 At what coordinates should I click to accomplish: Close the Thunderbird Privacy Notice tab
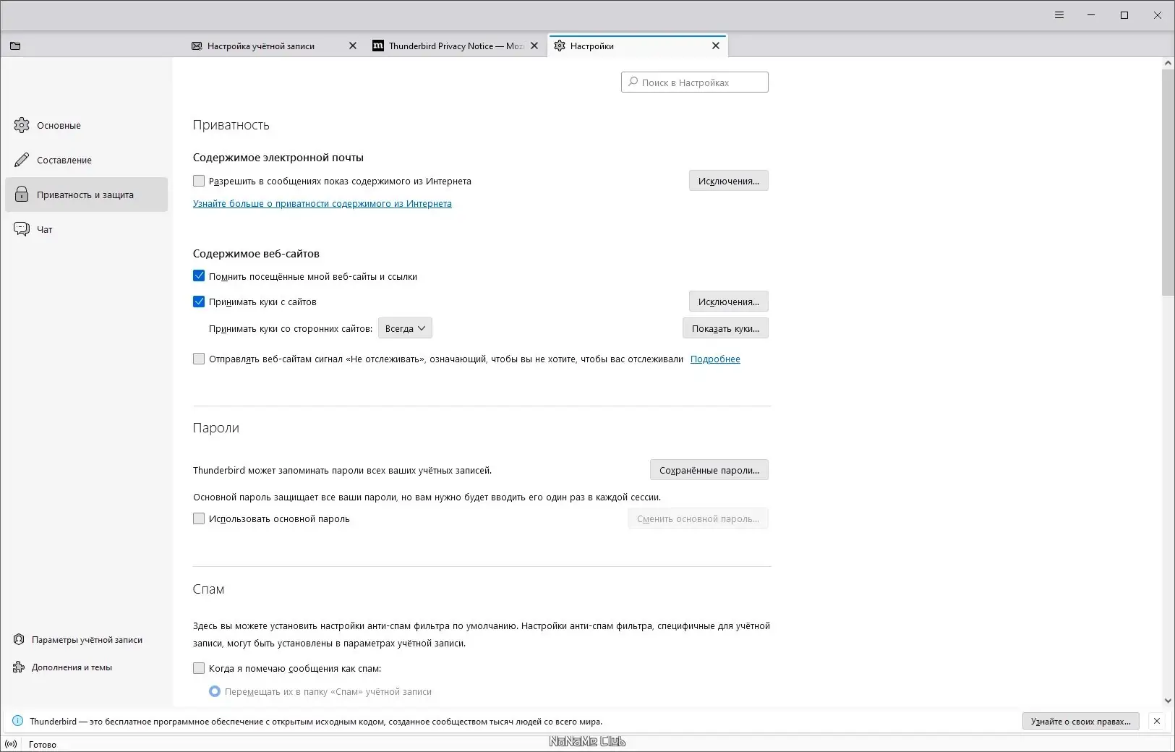click(x=534, y=46)
